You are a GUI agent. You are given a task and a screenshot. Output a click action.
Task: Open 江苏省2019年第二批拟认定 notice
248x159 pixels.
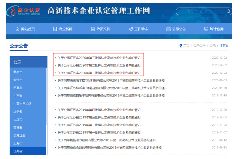coord(99,125)
